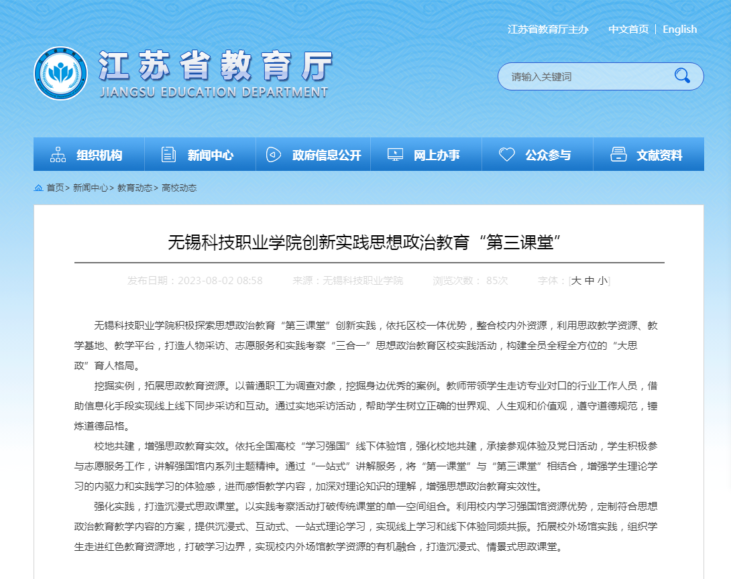
Task: Open 高校动态 breadcrumb link
Action: tap(179, 188)
